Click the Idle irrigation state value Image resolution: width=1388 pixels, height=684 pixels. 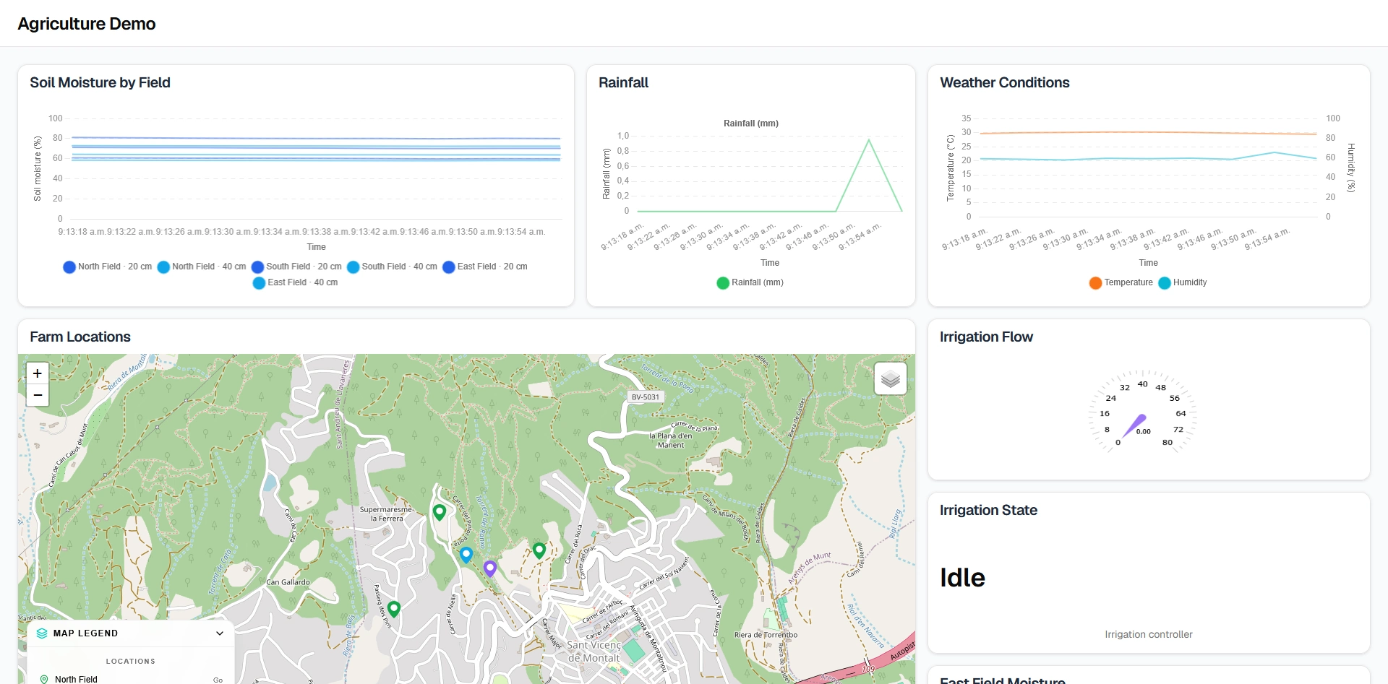coord(962,577)
